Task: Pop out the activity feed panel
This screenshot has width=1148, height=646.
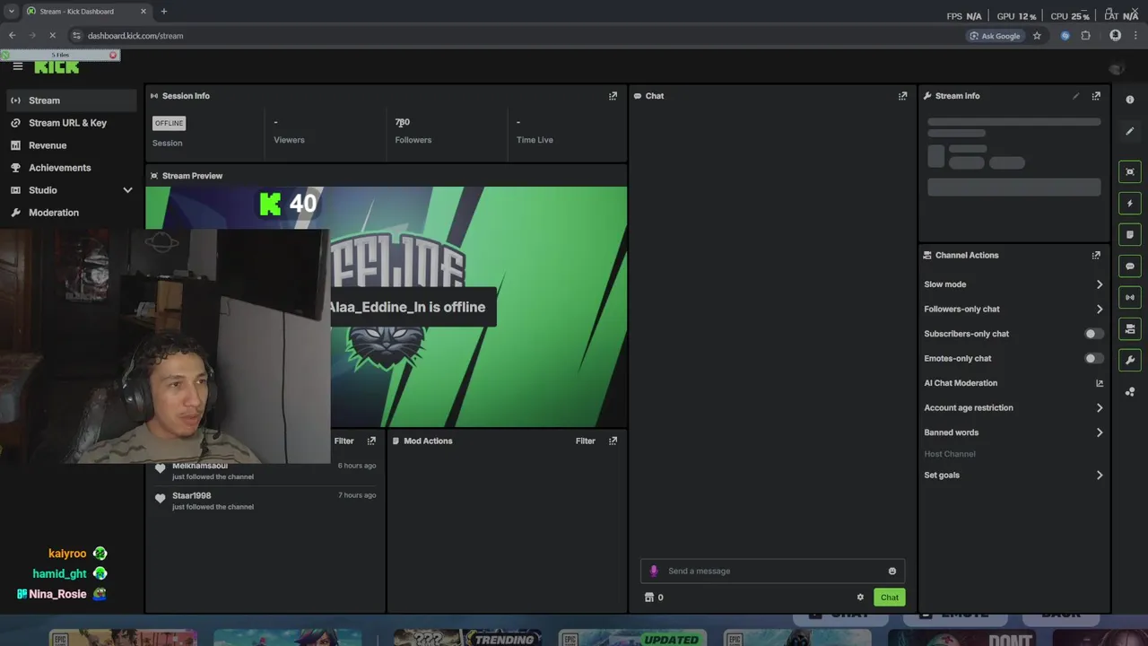Action: click(371, 441)
